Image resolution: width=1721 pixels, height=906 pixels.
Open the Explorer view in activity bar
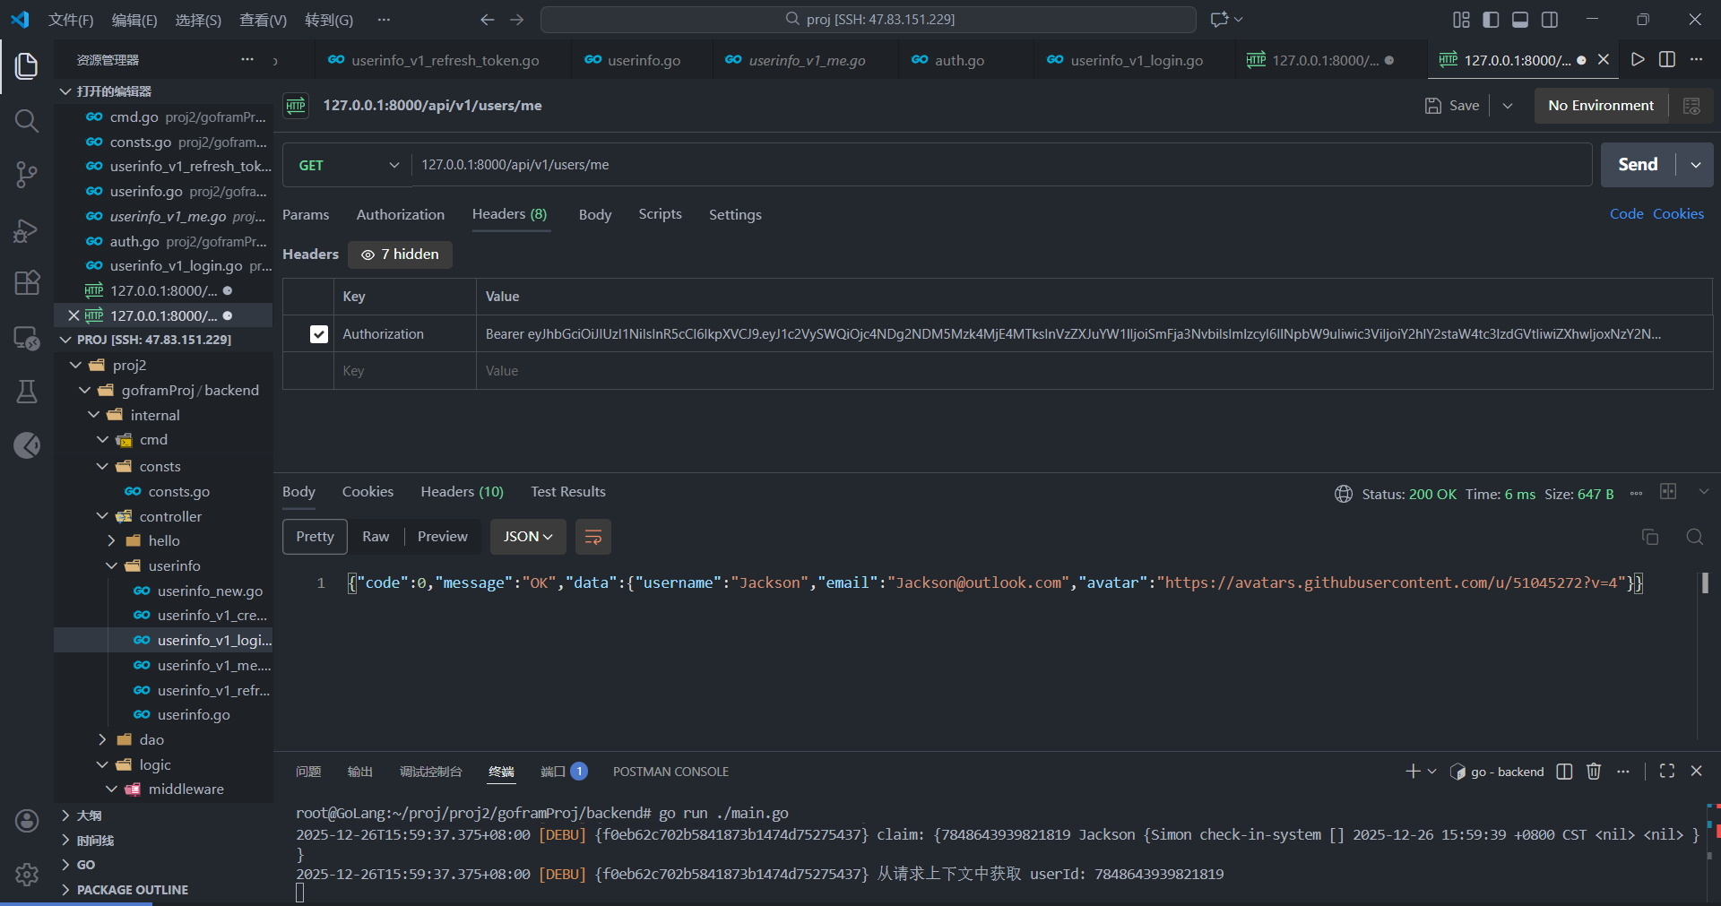27,65
